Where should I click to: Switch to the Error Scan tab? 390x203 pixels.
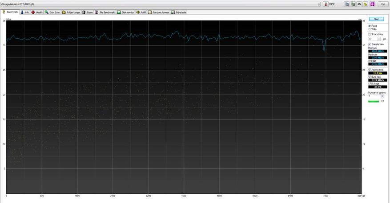tap(52, 12)
